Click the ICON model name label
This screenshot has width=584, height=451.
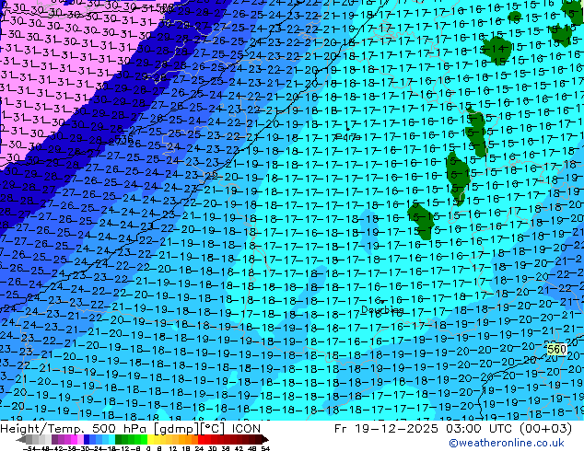246,429
